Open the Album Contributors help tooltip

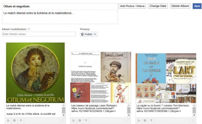pos(29,29)
